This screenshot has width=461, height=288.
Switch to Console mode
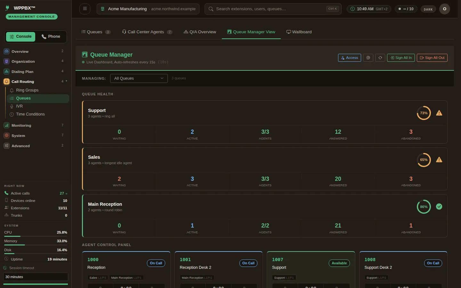[20, 36]
